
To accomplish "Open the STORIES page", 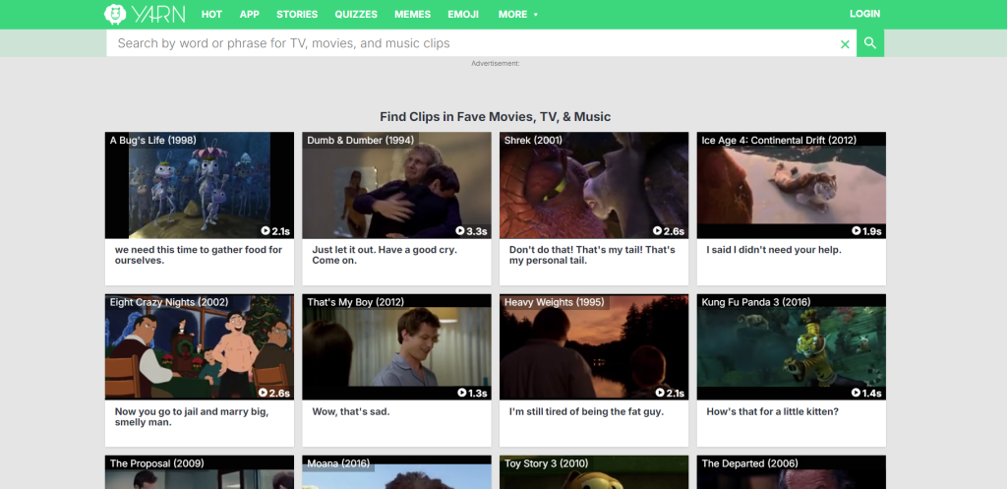I will pos(297,15).
